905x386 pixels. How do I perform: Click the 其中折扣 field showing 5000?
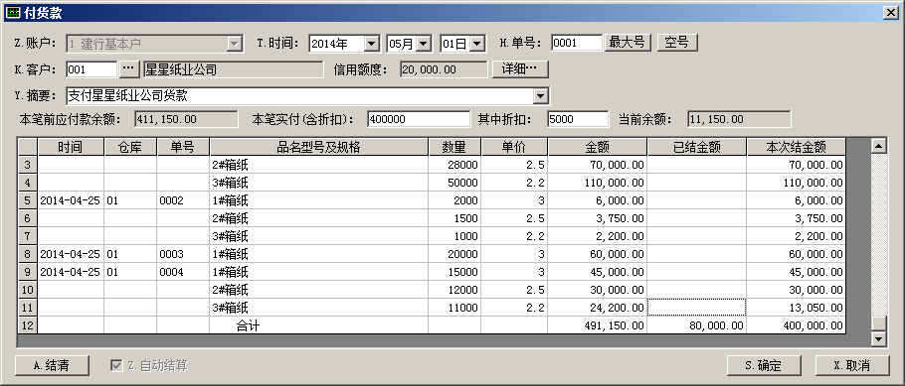[x=578, y=119]
